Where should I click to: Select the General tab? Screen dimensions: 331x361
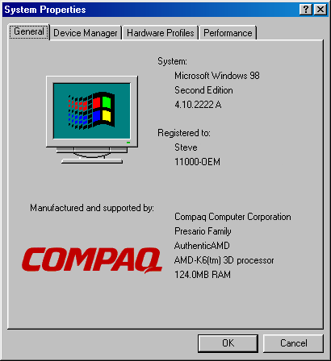pos(29,31)
